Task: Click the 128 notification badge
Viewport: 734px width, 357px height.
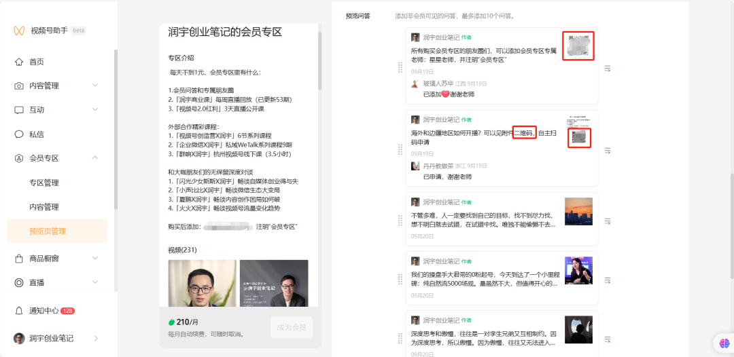Action: coord(67,311)
